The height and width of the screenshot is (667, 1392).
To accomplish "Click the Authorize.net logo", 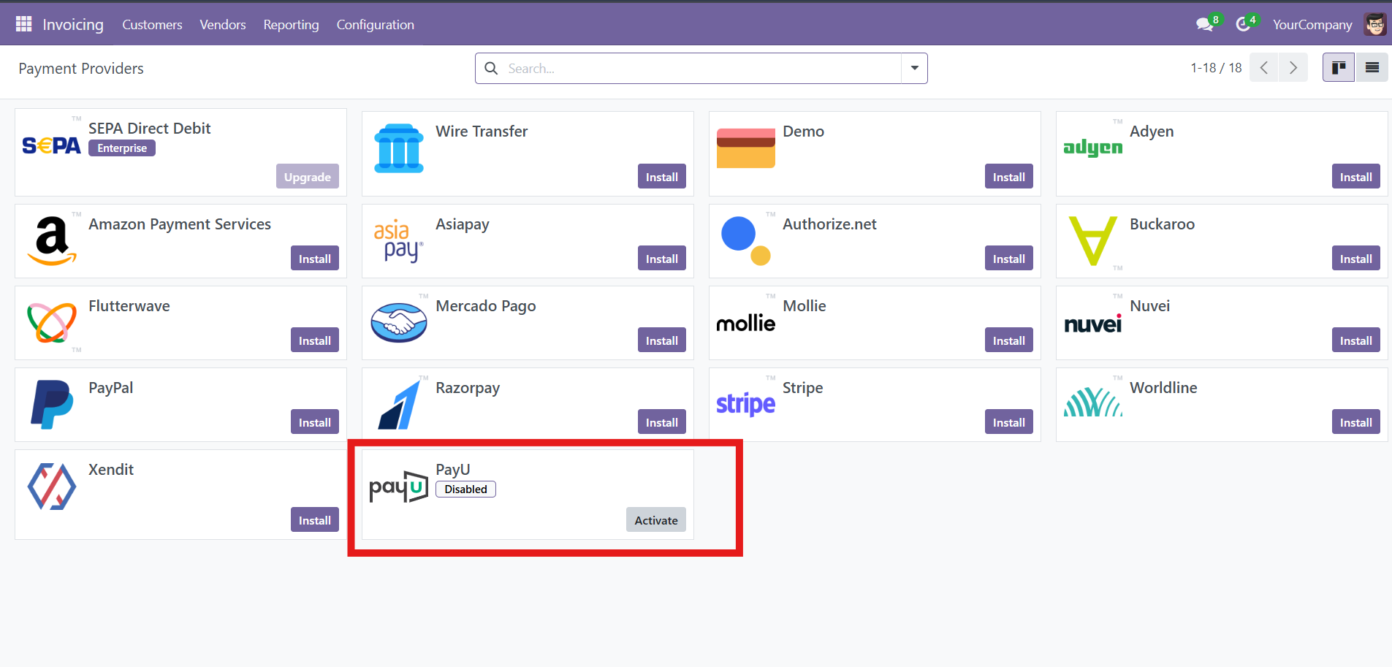I will (x=746, y=240).
